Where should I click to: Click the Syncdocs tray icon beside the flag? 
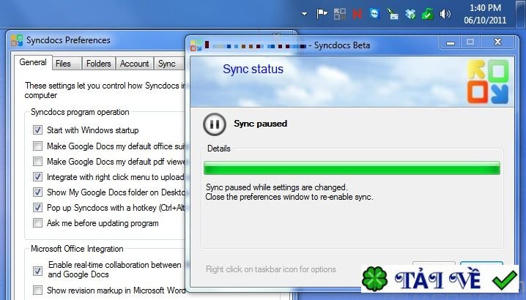[339, 14]
